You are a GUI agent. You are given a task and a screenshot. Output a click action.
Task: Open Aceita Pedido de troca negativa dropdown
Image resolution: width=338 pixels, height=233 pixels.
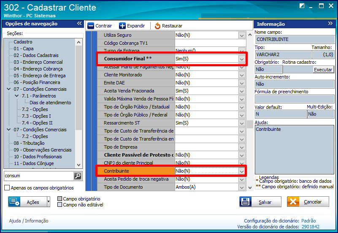point(242,179)
